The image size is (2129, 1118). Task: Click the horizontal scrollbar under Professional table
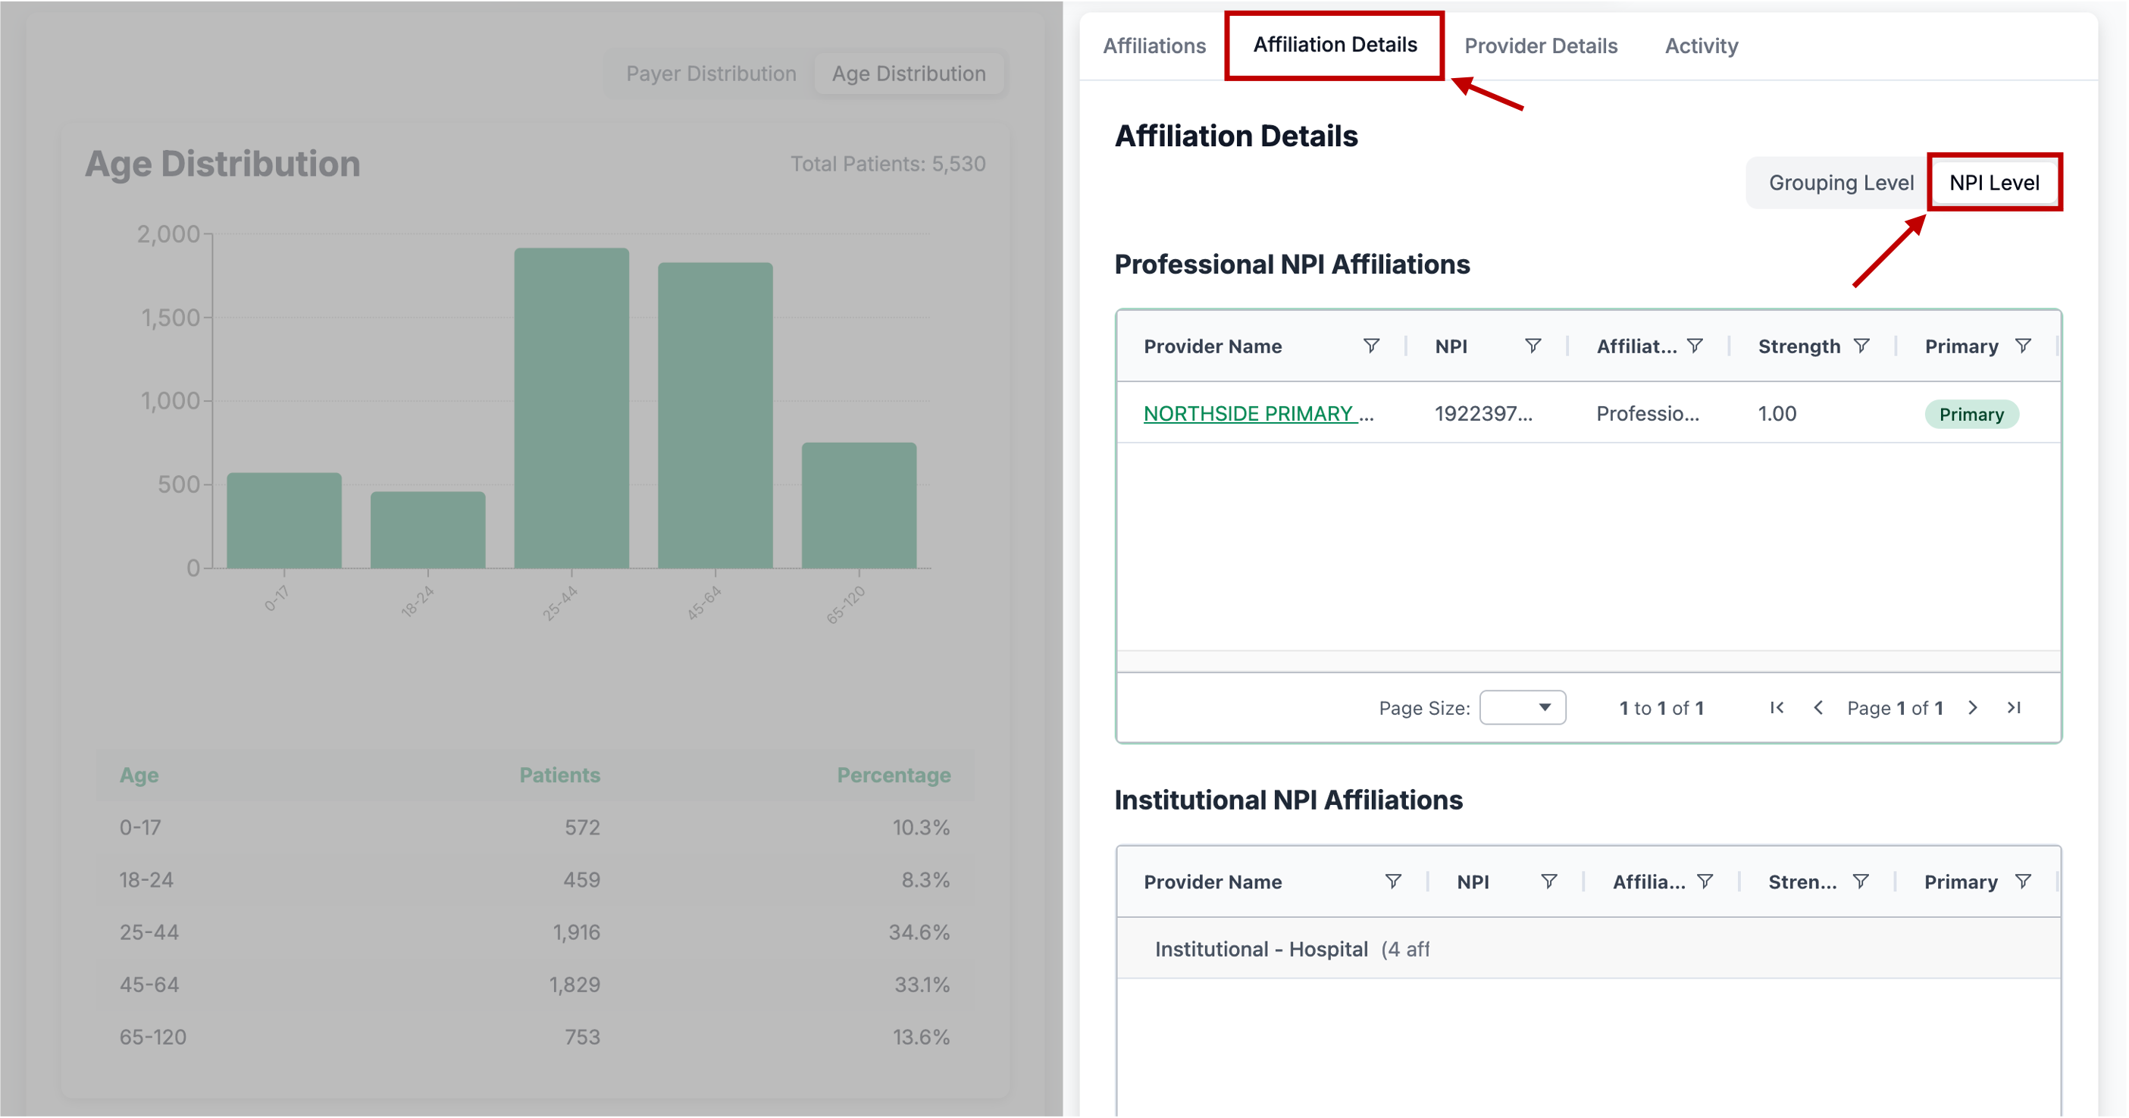click(x=1587, y=661)
